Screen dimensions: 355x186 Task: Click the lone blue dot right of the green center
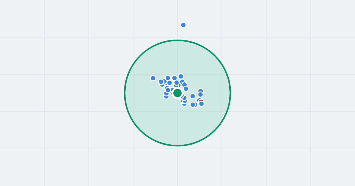193,96
